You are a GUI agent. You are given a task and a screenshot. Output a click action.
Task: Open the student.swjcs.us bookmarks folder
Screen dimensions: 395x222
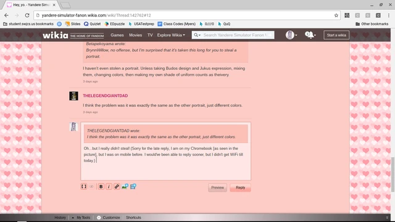28,24
